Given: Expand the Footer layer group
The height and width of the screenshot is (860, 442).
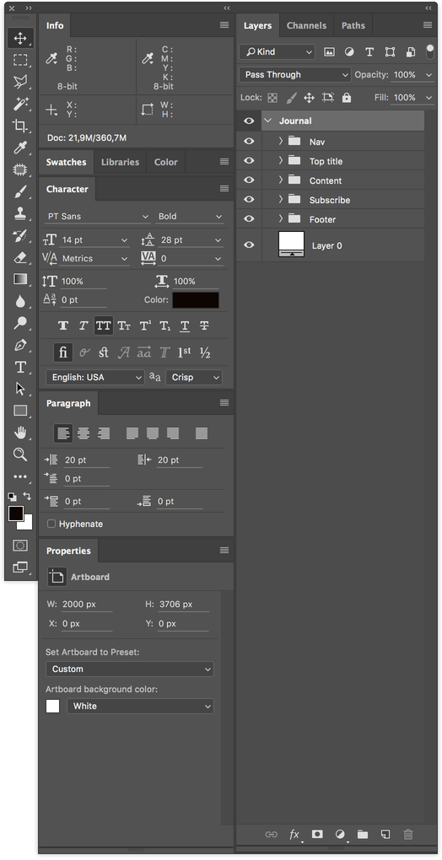Looking at the screenshot, I should (x=280, y=219).
